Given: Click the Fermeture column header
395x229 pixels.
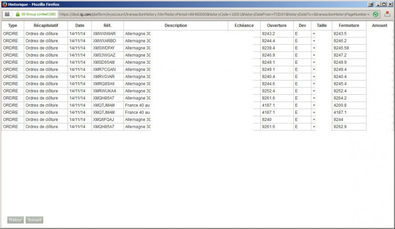Looking at the screenshot, I should coord(349,25).
